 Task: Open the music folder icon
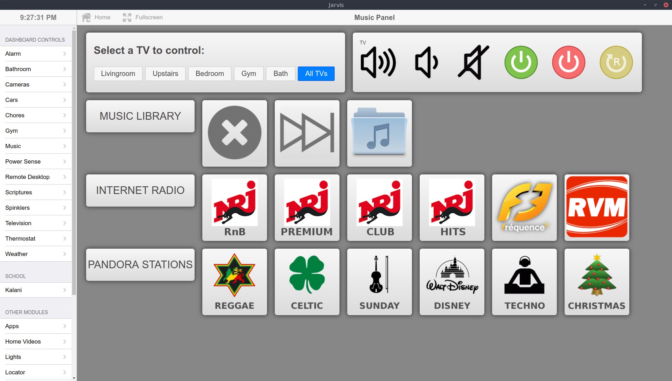pyautogui.click(x=379, y=133)
